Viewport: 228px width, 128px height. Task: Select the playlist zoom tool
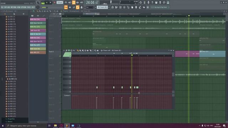pyautogui.click(x=55, y=11)
